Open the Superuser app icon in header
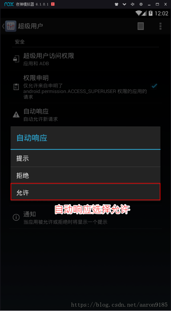This screenshot has width=171, height=311. coord(11,26)
